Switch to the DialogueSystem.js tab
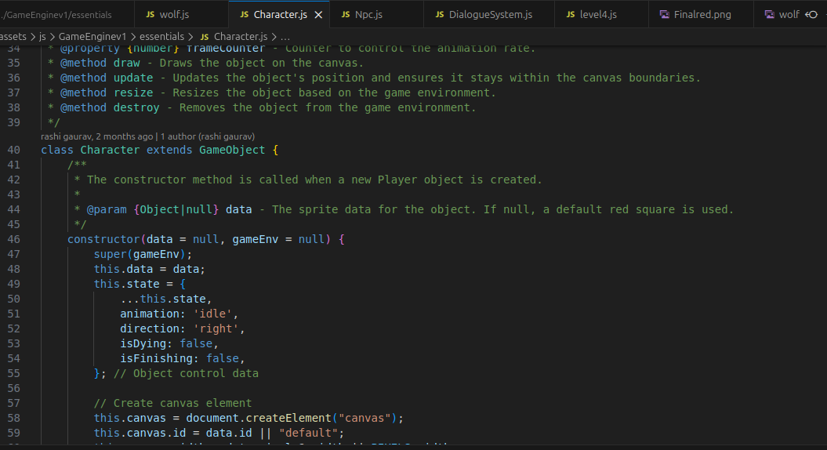The width and height of the screenshot is (827, 450). 483,15
